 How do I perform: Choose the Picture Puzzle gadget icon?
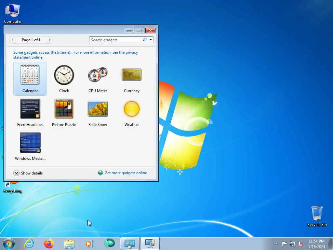64,109
